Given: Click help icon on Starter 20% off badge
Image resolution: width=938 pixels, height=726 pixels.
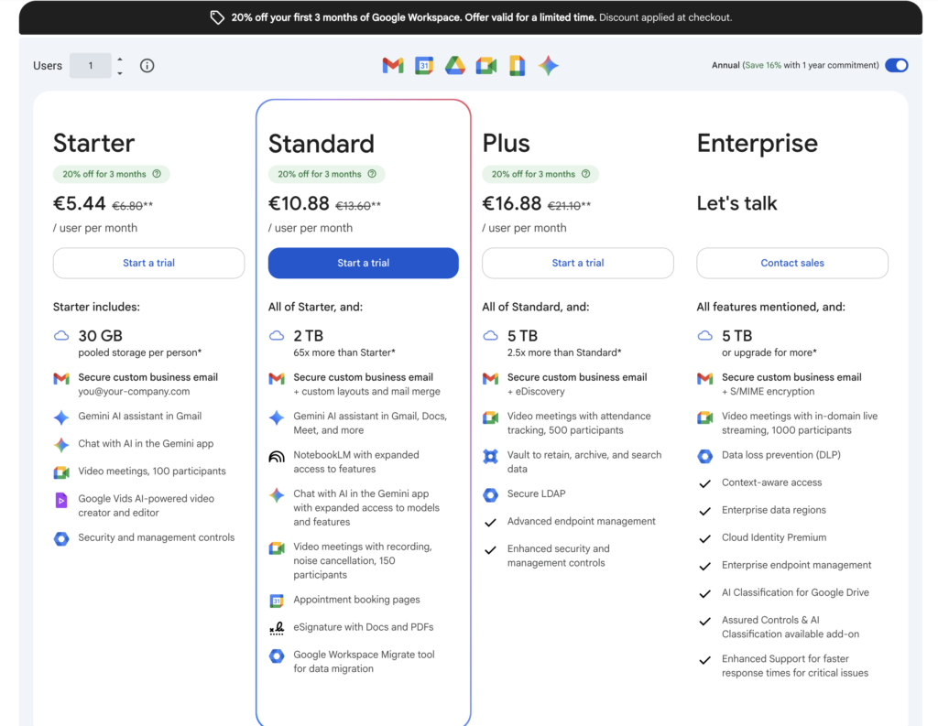Looking at the screenshot, I should click(x=157, y=174).
